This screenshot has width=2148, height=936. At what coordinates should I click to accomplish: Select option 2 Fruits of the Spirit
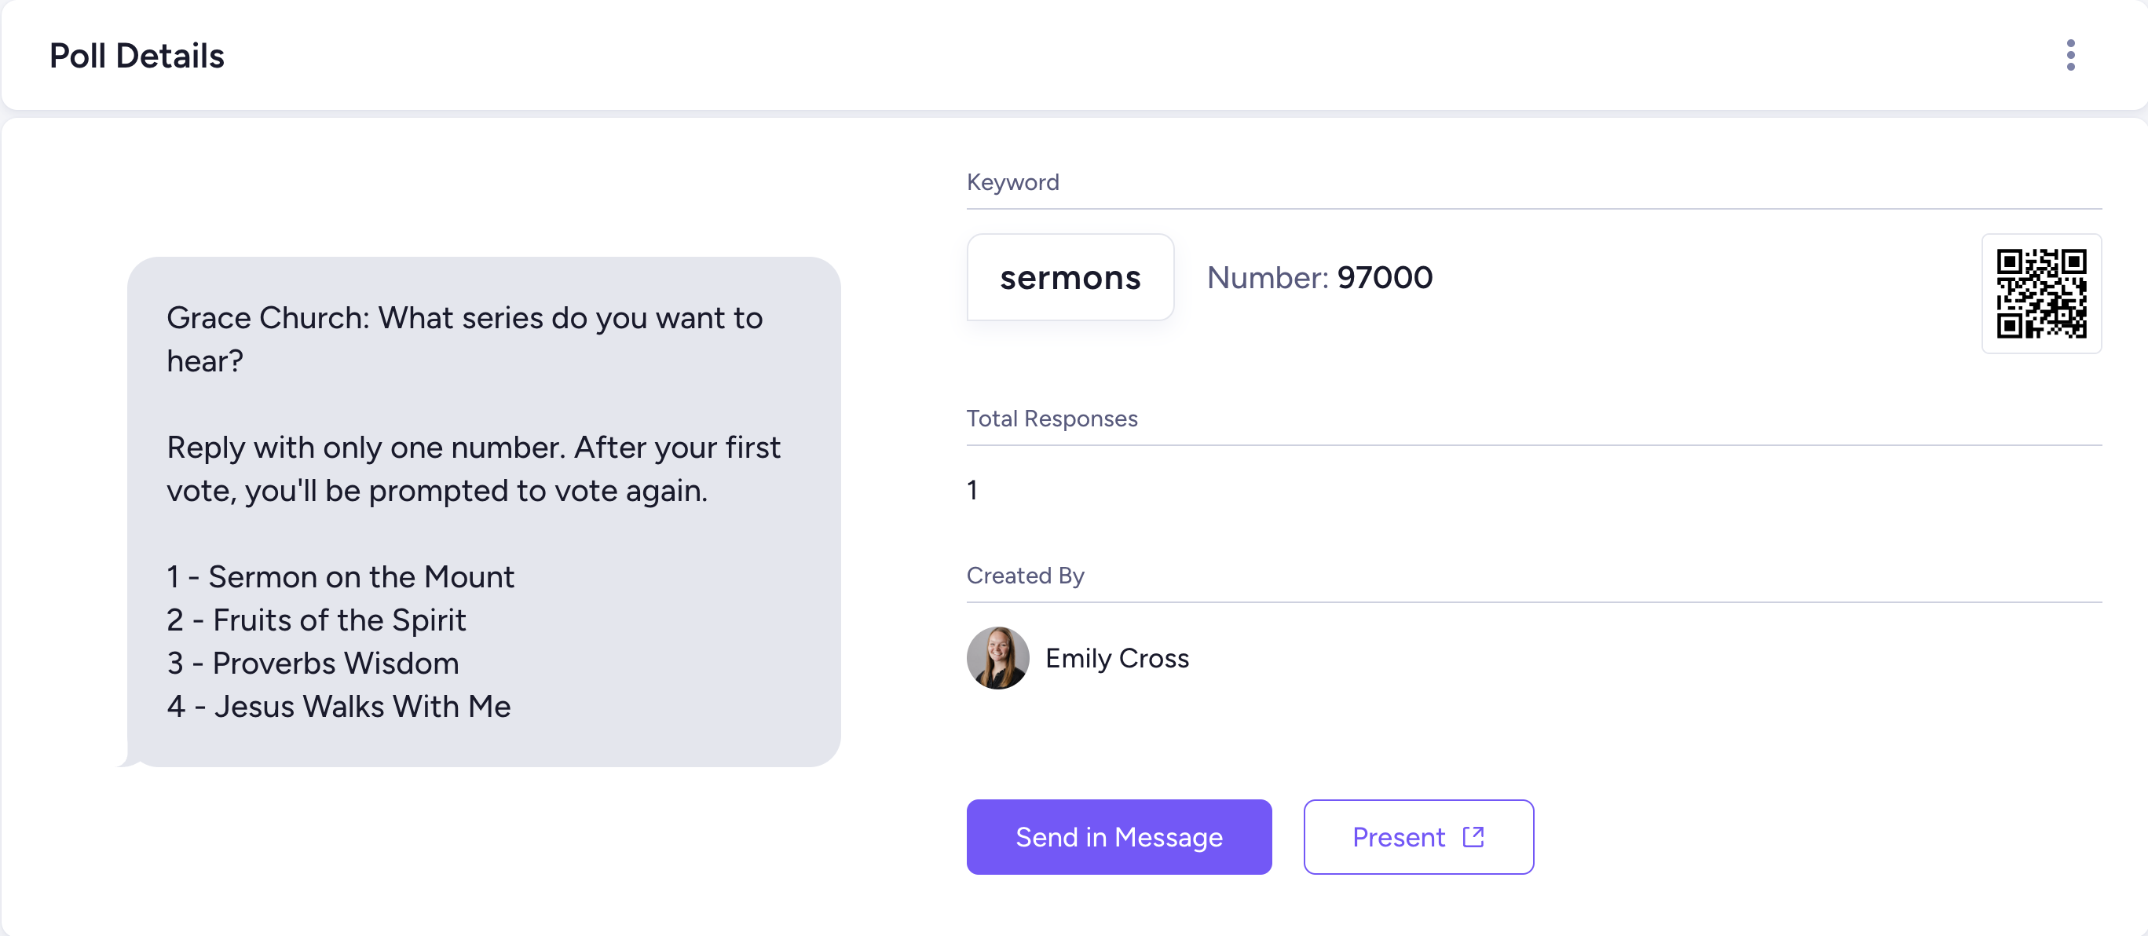coord(316,620)
